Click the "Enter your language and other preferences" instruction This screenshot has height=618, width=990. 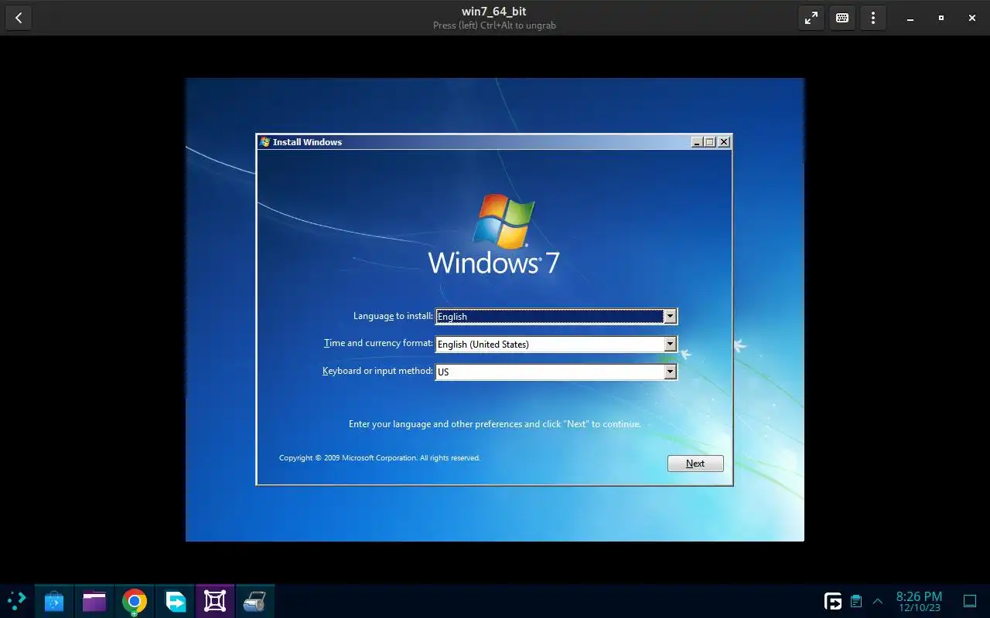pos(495,424)
